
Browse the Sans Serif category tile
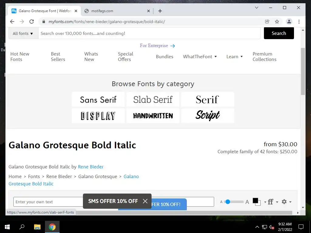click(98, 100)
